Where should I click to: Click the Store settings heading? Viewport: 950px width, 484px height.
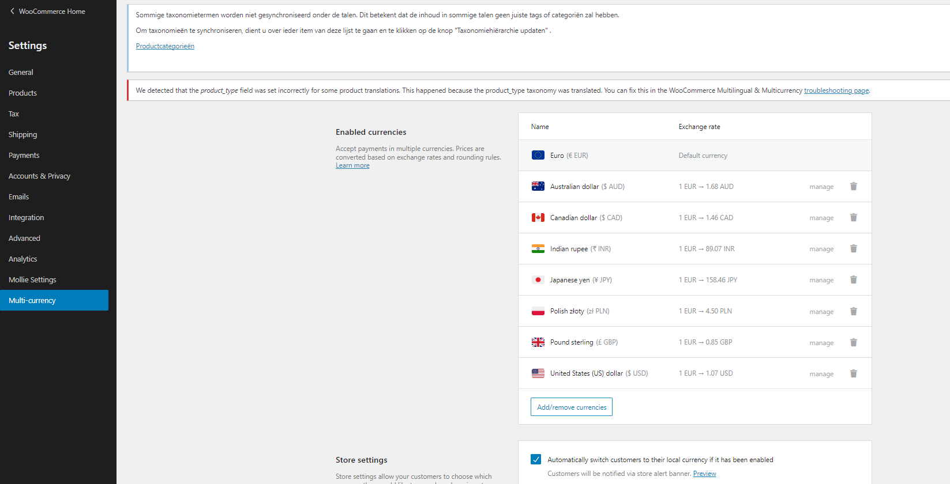361,460
